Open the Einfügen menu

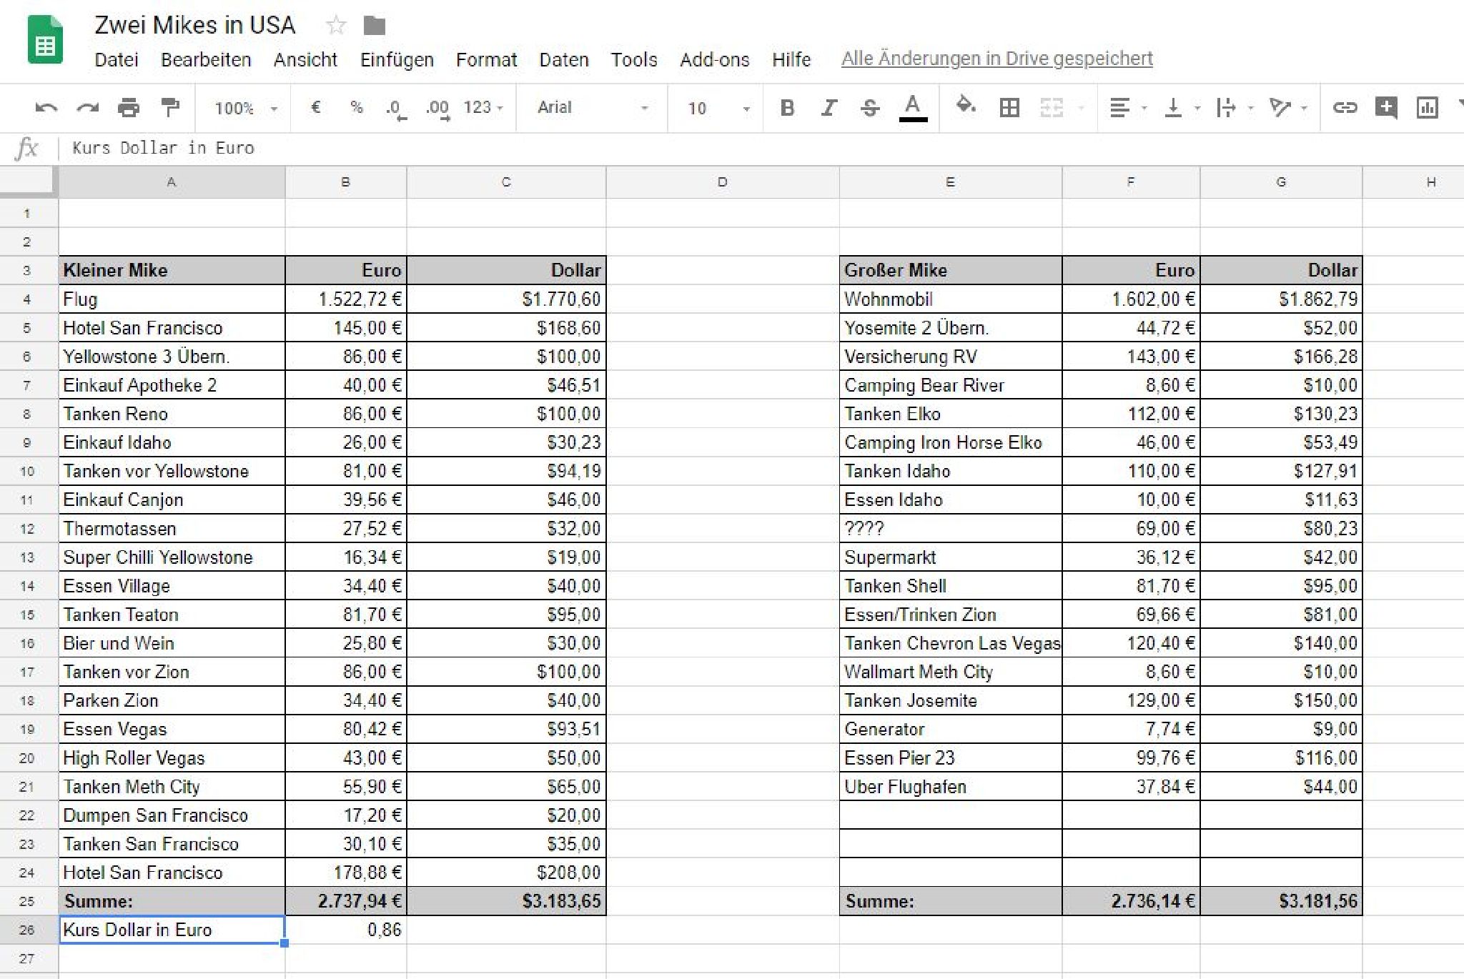(x=397, y=59)
